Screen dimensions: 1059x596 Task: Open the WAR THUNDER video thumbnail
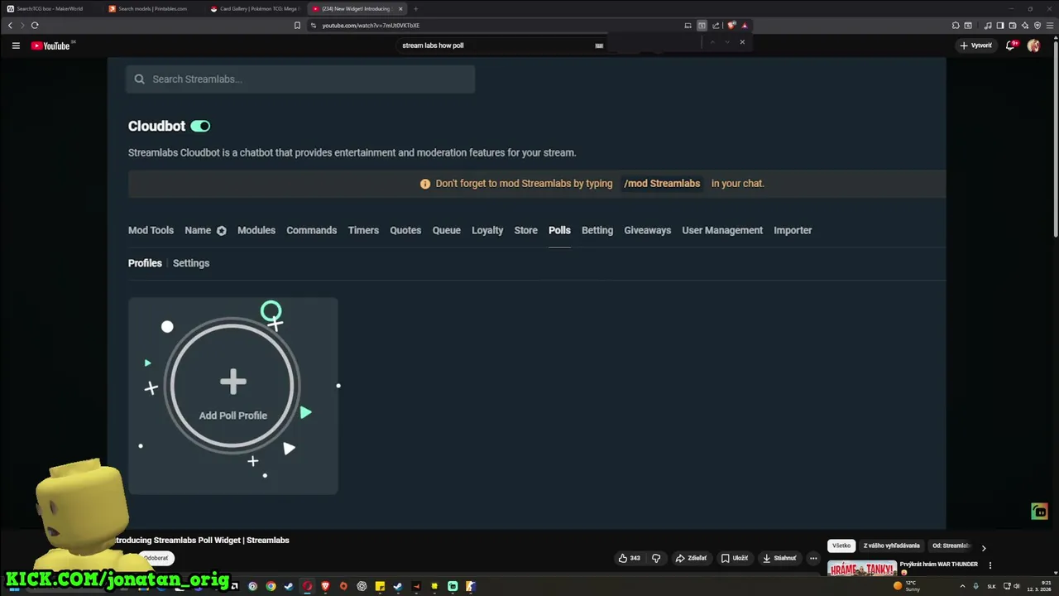point(862,570)
